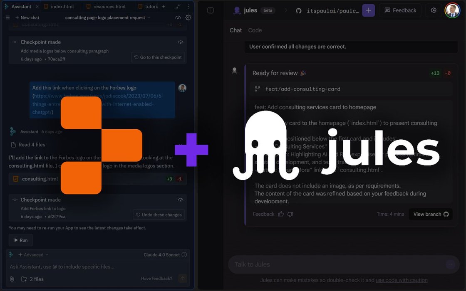Screen dimensions: 466x291
Task: Switch to the Chat tab
Action: [235, 30]
